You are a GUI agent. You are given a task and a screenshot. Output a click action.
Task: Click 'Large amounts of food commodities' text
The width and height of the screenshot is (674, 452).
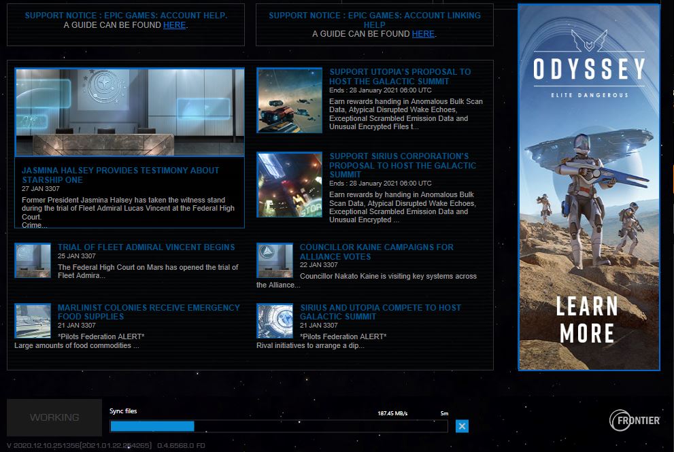pos(76,345)
